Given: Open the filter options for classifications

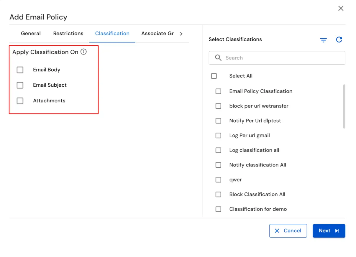Looking at the screenshot, I should [x=323, y=39].
